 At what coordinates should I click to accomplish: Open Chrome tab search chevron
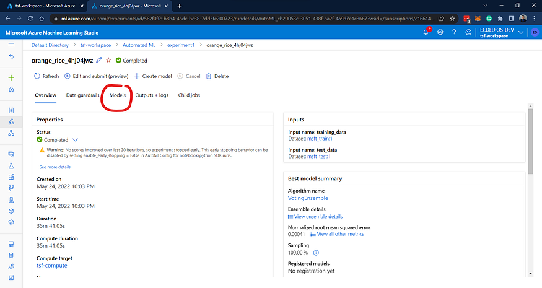(485, 6)
